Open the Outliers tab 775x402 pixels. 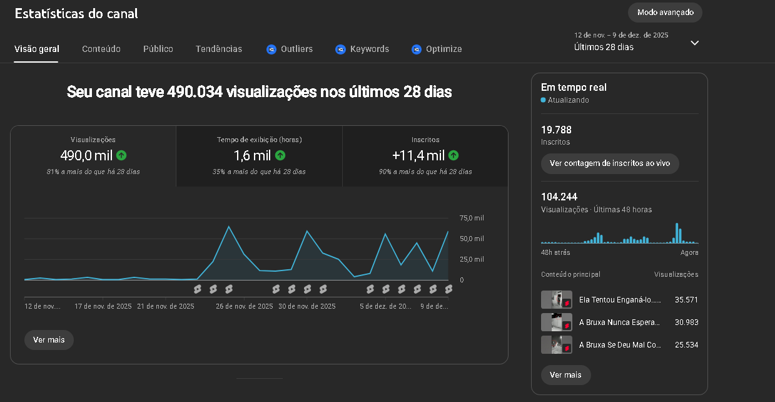click(290, 49)
